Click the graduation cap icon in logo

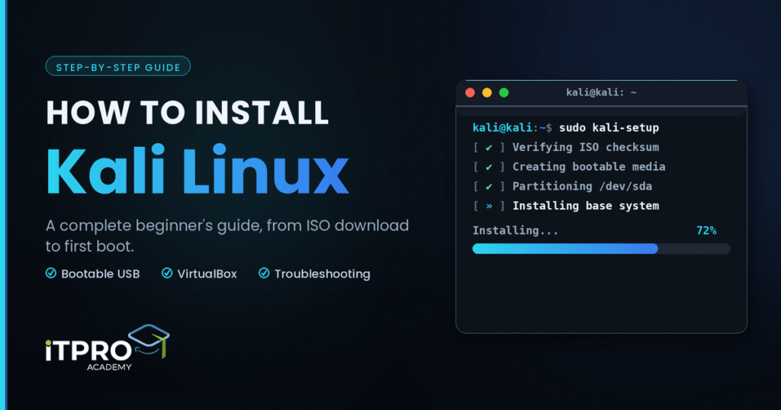tap(149, 340)
